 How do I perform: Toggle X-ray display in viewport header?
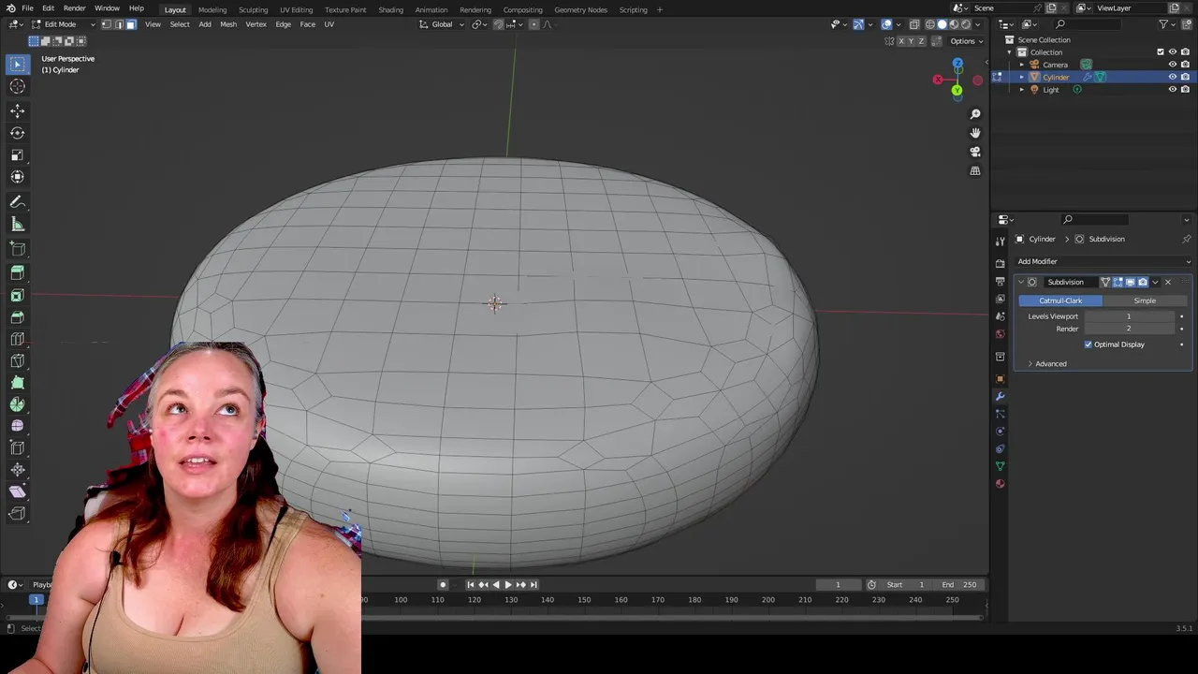[x=914, y=24]
